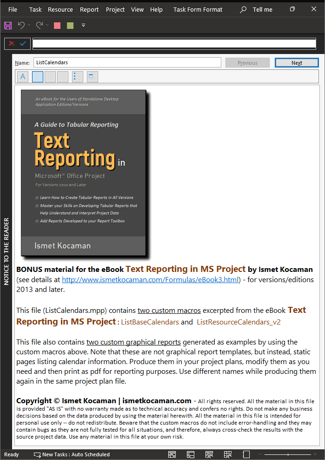Open the ismetkocaman.com eBook3.html link
Viewport: 325px width, 460px height.
click(150, 279)
